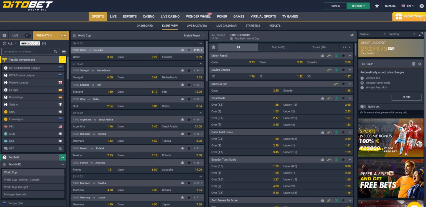Screen dimensions: 426x207
Task: Click the link icon in Double Chance header
Action: tap(329, 70)
